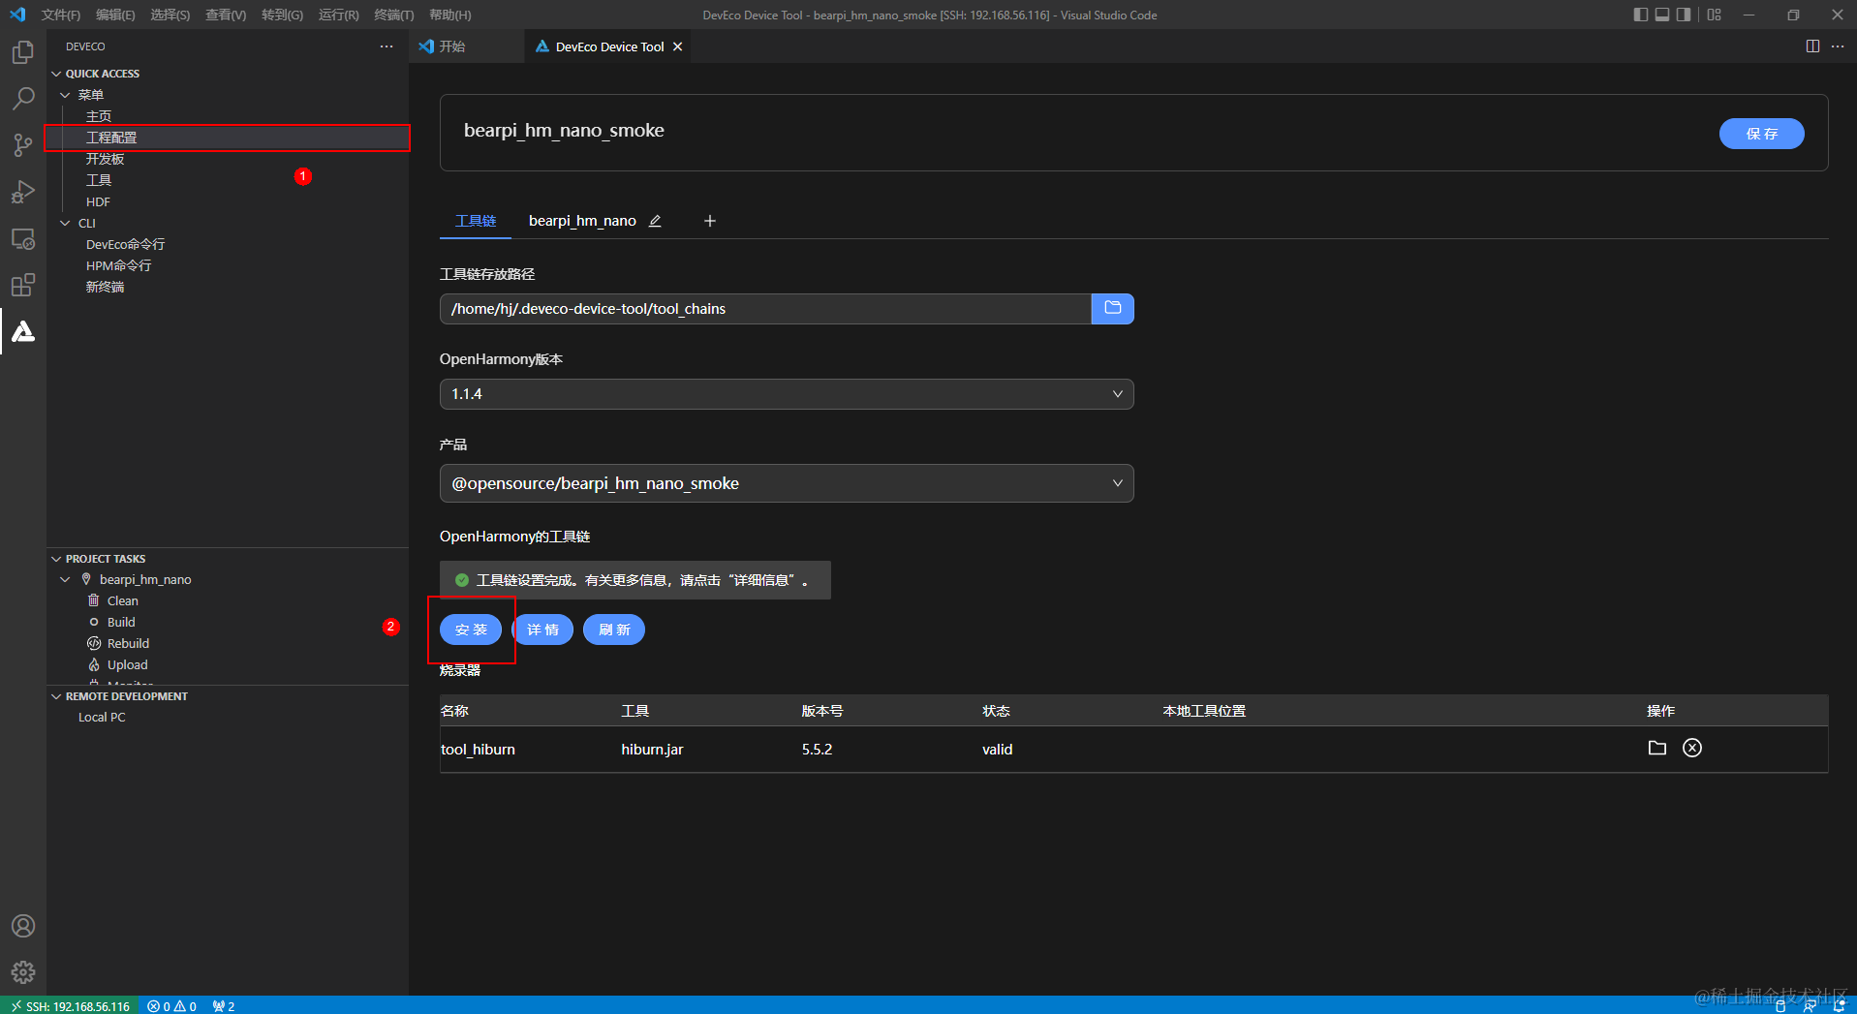The width and height of the screenshot is (1857, 1014).
Task: Switch to the bearpi_hm_nano tab
Action: click(582, 221)
